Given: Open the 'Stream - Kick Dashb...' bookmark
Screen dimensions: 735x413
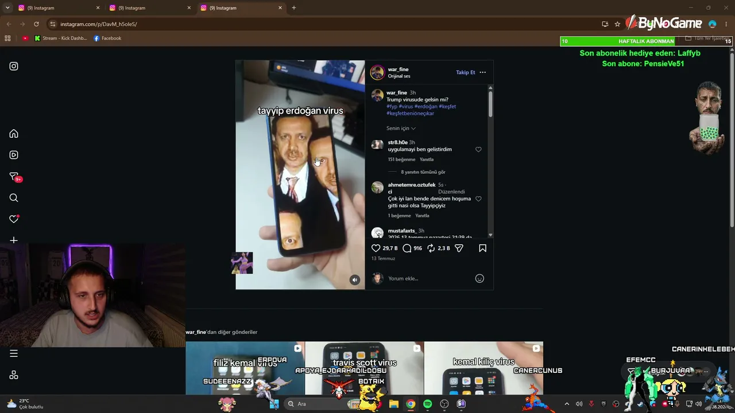Looking at the screenshot, I should click(x=60, y=38).
